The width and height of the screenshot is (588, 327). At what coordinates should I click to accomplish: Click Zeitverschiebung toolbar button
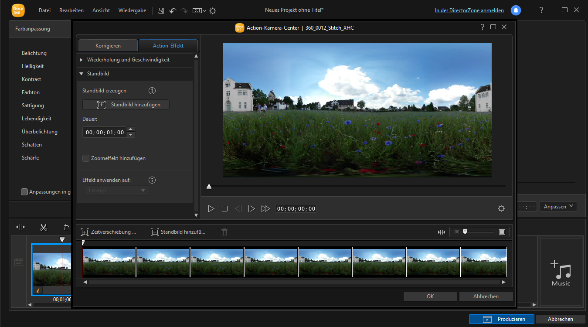click(x=109, y=232)
